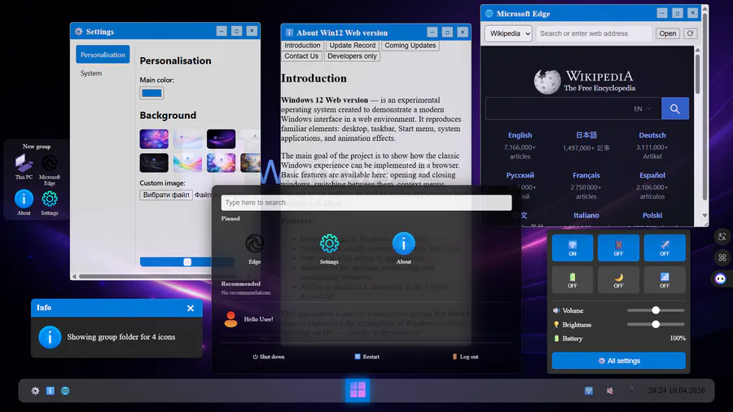Open the Italiano Wikipedia link
This screenshot has height=412, width=733.
point(586,215)
